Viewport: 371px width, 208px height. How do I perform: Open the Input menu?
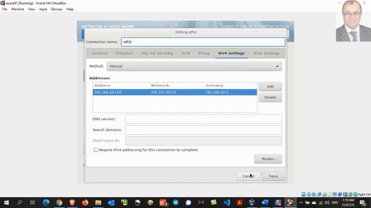[x=43, y=9]
